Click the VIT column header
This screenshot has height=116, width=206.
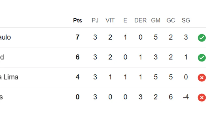[x=110, y=21]
